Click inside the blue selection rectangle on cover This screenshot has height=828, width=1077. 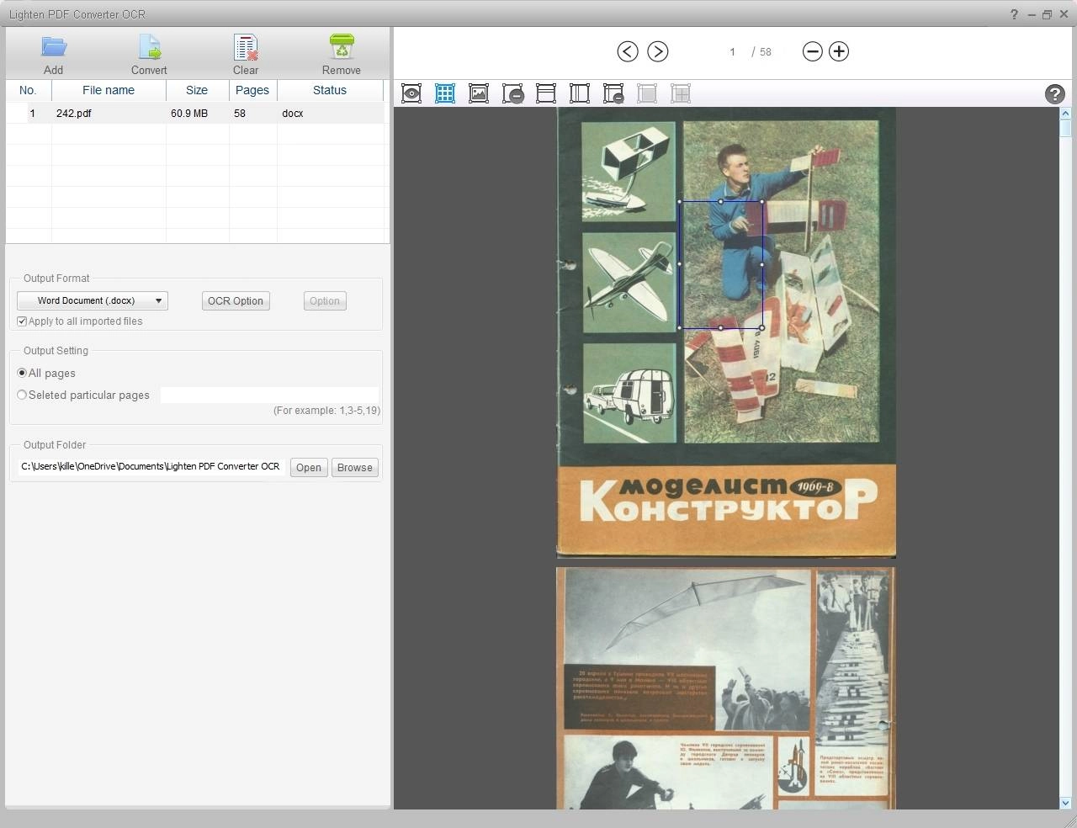[x=721, y=264]
